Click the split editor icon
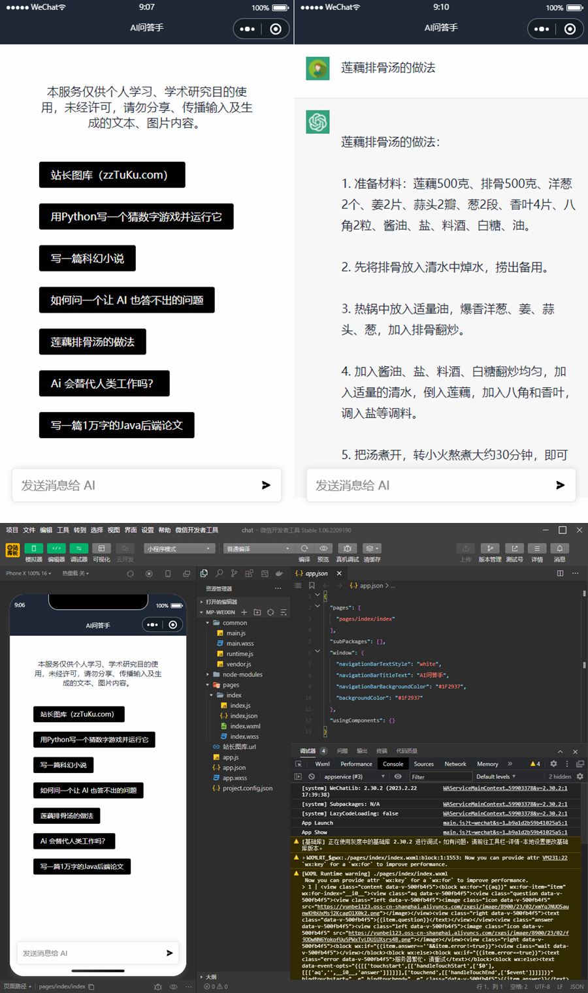The width and height of the screenshot is (588, 993). (560, 573)
